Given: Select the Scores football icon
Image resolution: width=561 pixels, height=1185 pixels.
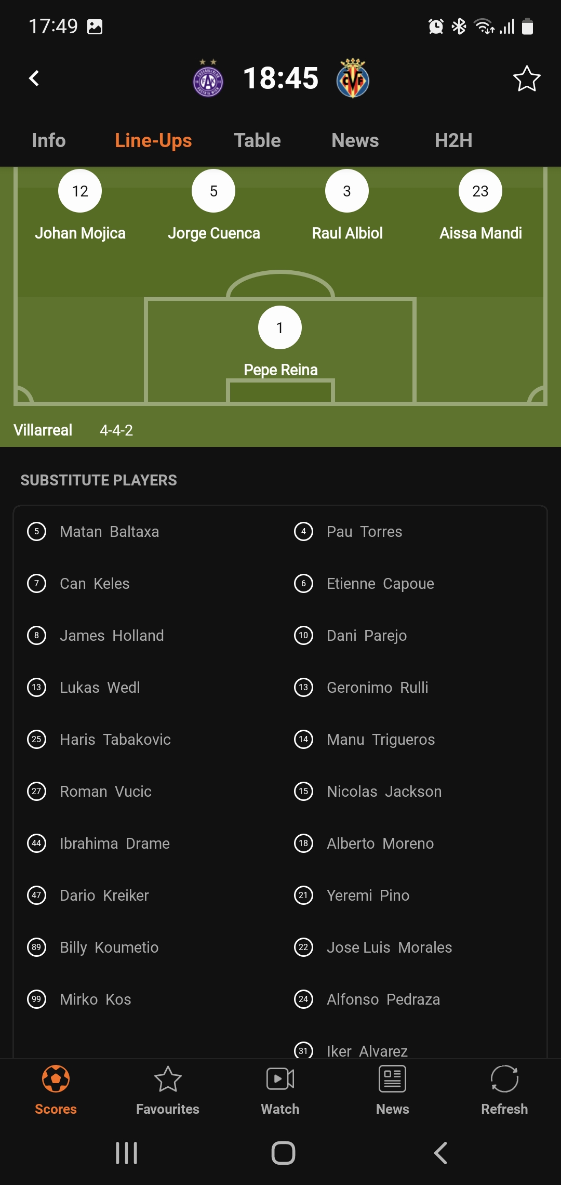Looking at the screenshot, I should (56, 1079).
